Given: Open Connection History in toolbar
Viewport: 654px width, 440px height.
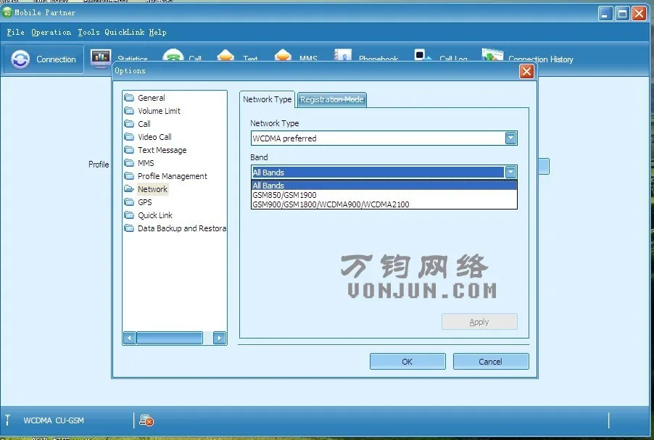Looking at the screenshot, I should point(528,57).
